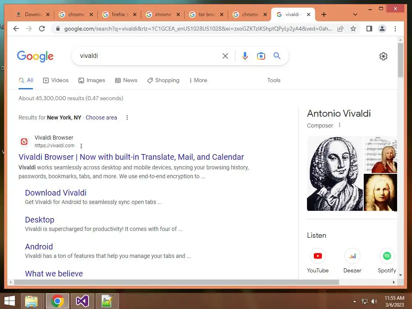Open Visual Studio from the taskbar

pos(82,301)
